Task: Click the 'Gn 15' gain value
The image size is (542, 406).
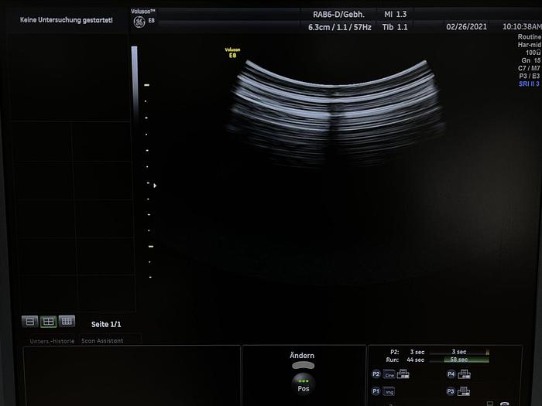Action: pyautogui.click(x=531, y=60)
